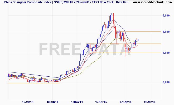
Task: Click the 13Apr15 date label
Action: point(101,102)
